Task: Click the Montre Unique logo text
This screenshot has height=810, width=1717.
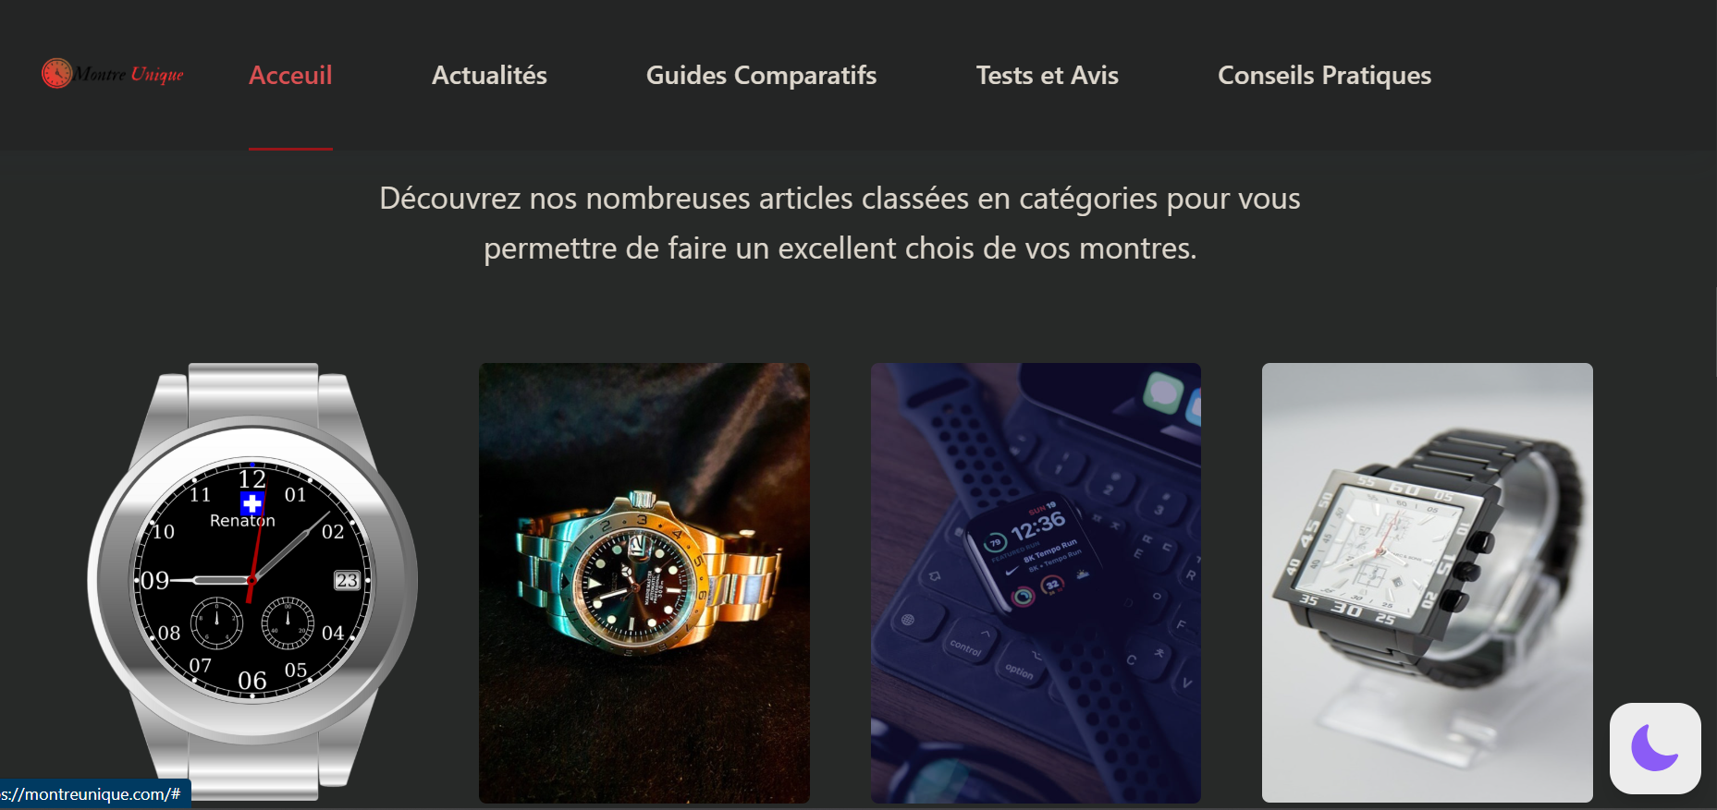Action: (x=129, y=74)
